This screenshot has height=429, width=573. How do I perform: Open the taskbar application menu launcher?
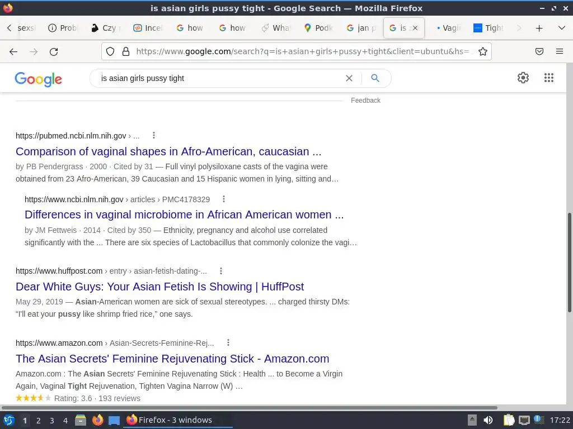[8, 420]
